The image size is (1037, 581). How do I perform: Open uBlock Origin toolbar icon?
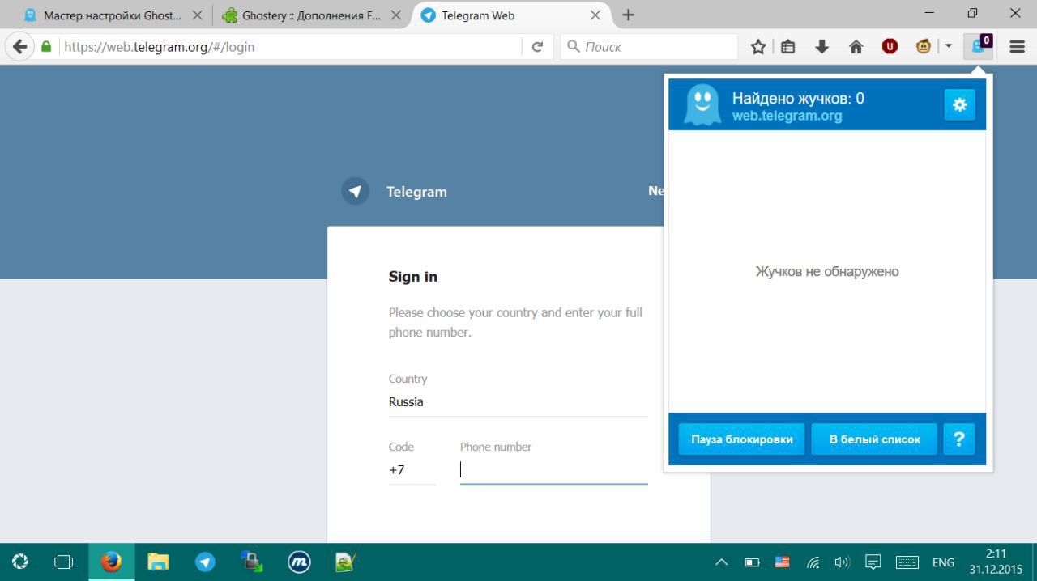(890, 47)
